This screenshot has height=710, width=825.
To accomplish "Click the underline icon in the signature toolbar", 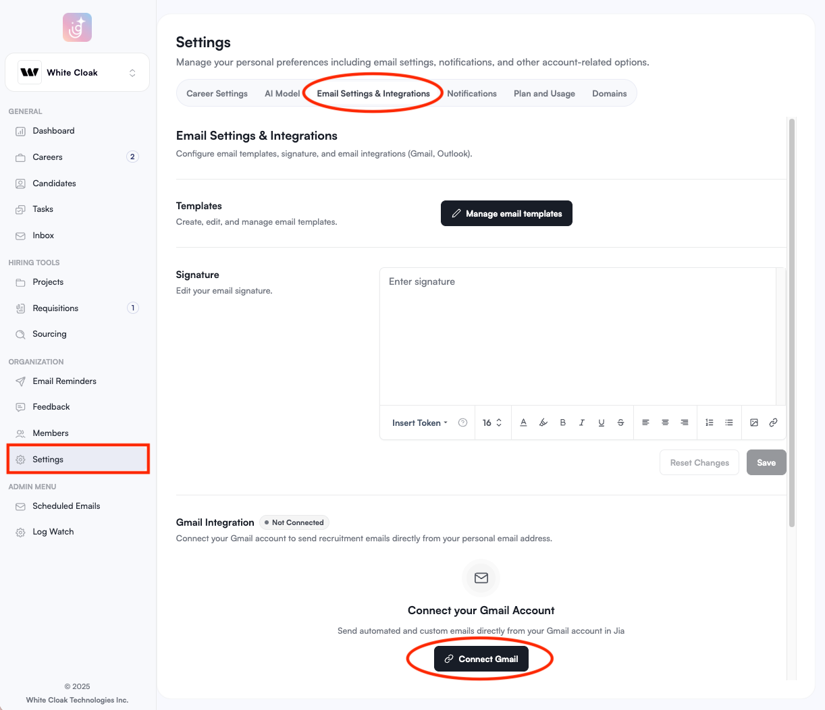I will tap(601, 422).
